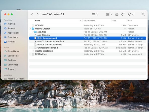Select the app_files folder icon
Viewport: 149px width, 112px height.
pos(35,32)
